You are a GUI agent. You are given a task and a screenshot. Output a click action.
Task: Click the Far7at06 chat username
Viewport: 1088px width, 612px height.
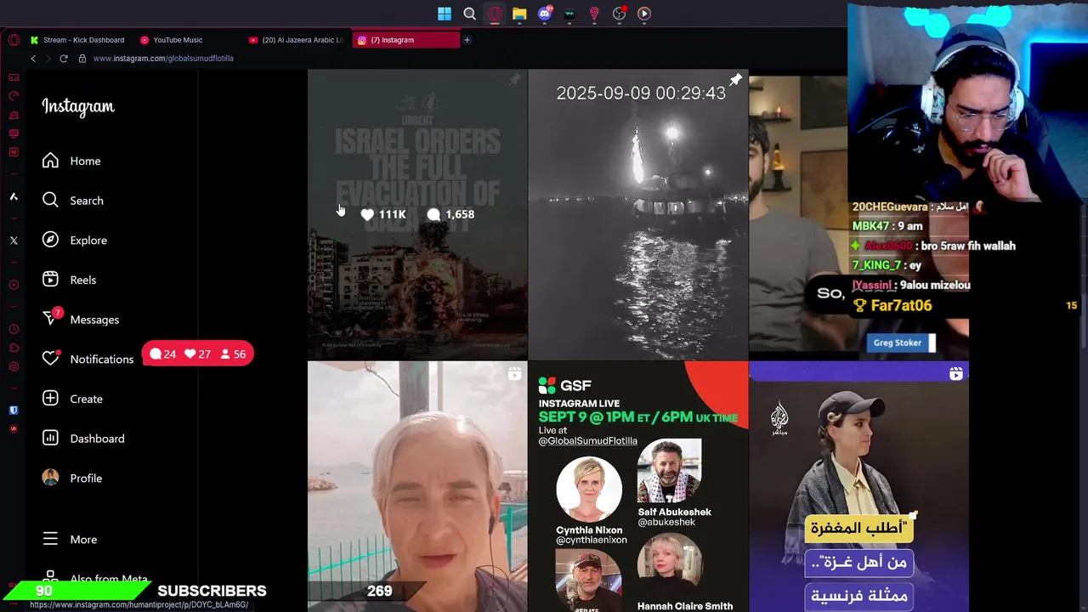coord(901,305)
